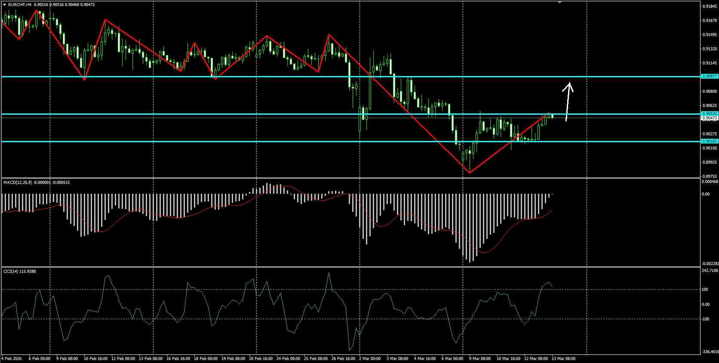Click the cyan 0.90977 price label

click(x=709, y=76)
